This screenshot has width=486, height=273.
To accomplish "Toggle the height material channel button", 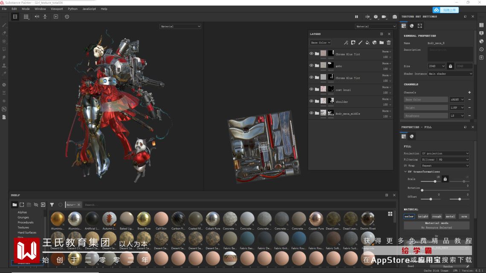I will pyautogui.click(x=423, y=216).
